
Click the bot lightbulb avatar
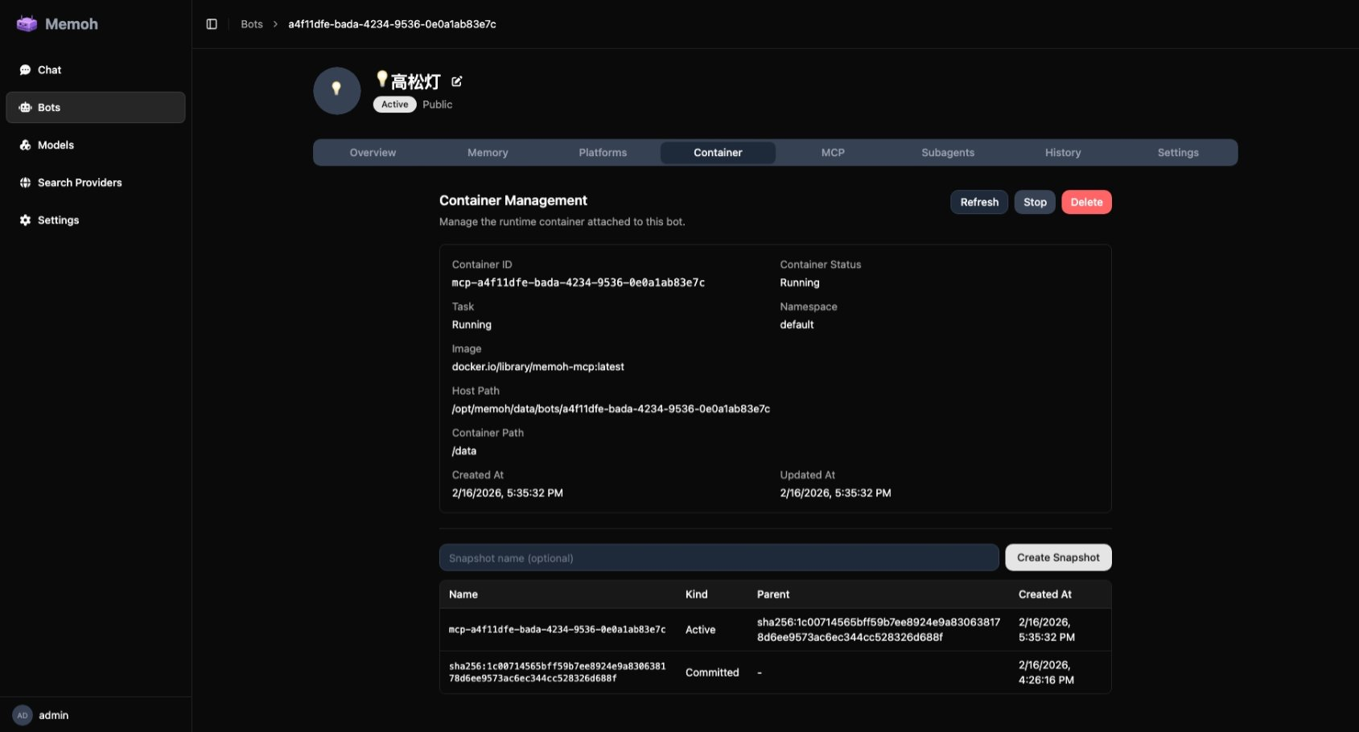[x=336, y=90]
